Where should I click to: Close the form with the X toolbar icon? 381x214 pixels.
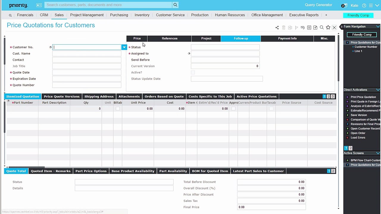click(334, 28)
